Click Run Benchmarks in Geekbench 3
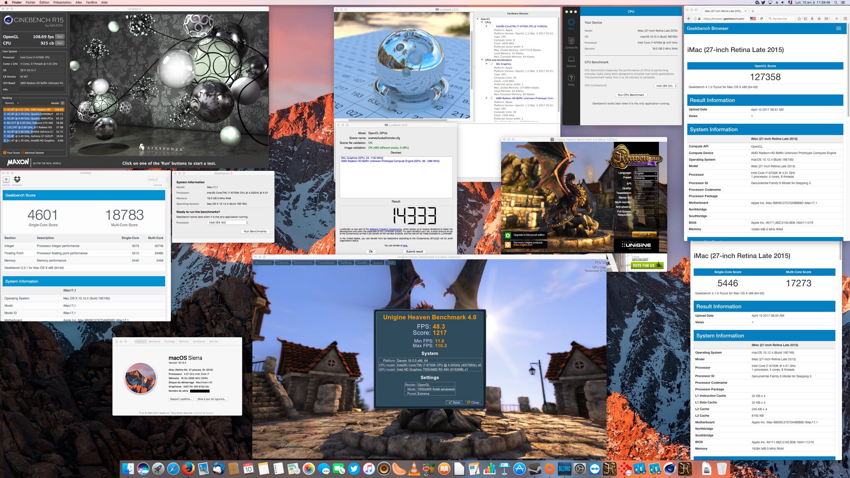 (x=255, y=232)
